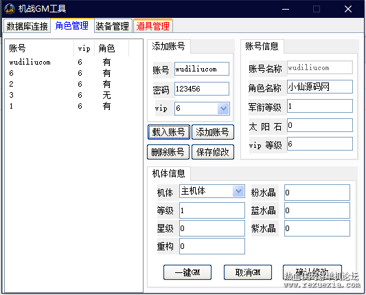Viewport: 366px width, 295px height.
Task: Click the disabled 账号名称 field
Action: [x=320, y=67]
